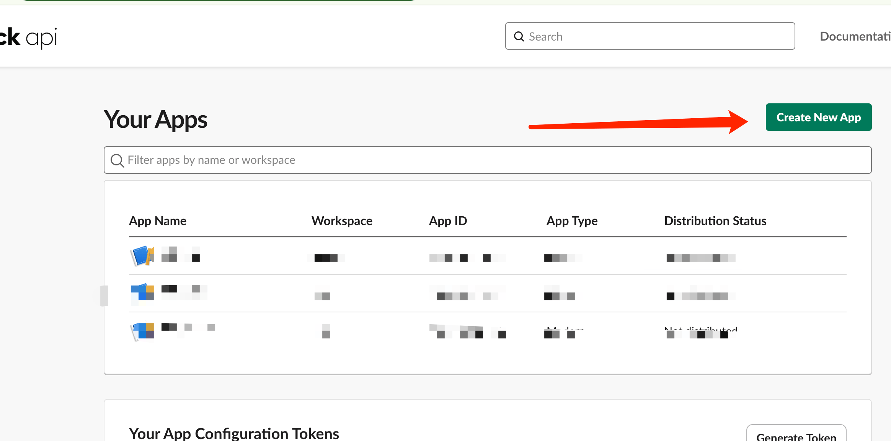Click the magnifier icon in the top Search bar

pos(519,36)
